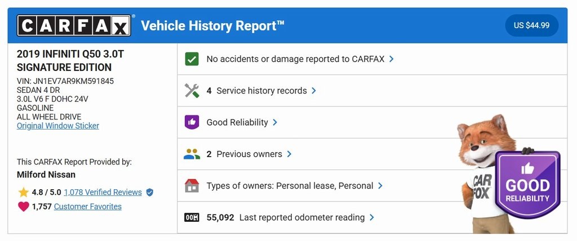The image size is (577, 241).
Task: Click the green checkmark no-accidents icon
Action: coord(192,59)
